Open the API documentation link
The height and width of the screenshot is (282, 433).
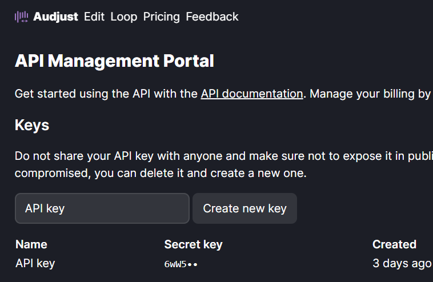(x=251, y=94)
